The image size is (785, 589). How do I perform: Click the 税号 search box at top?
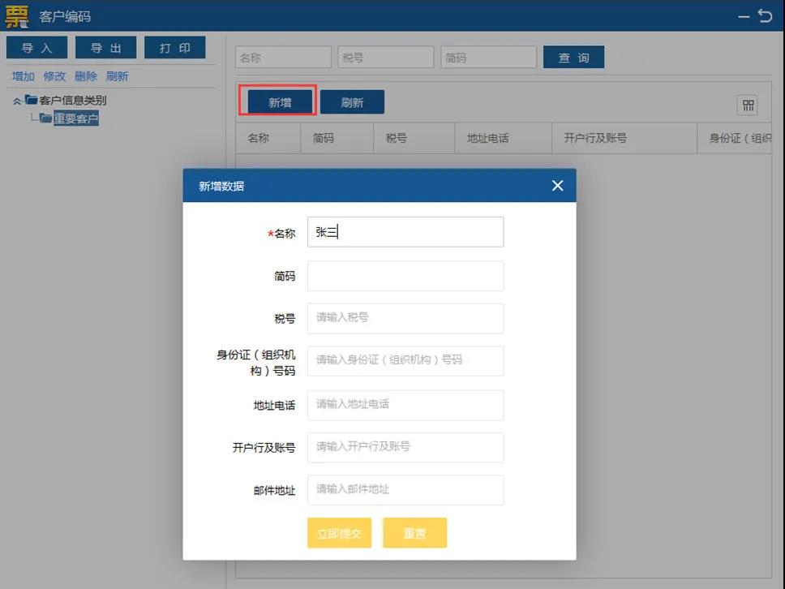click(386, 57)
